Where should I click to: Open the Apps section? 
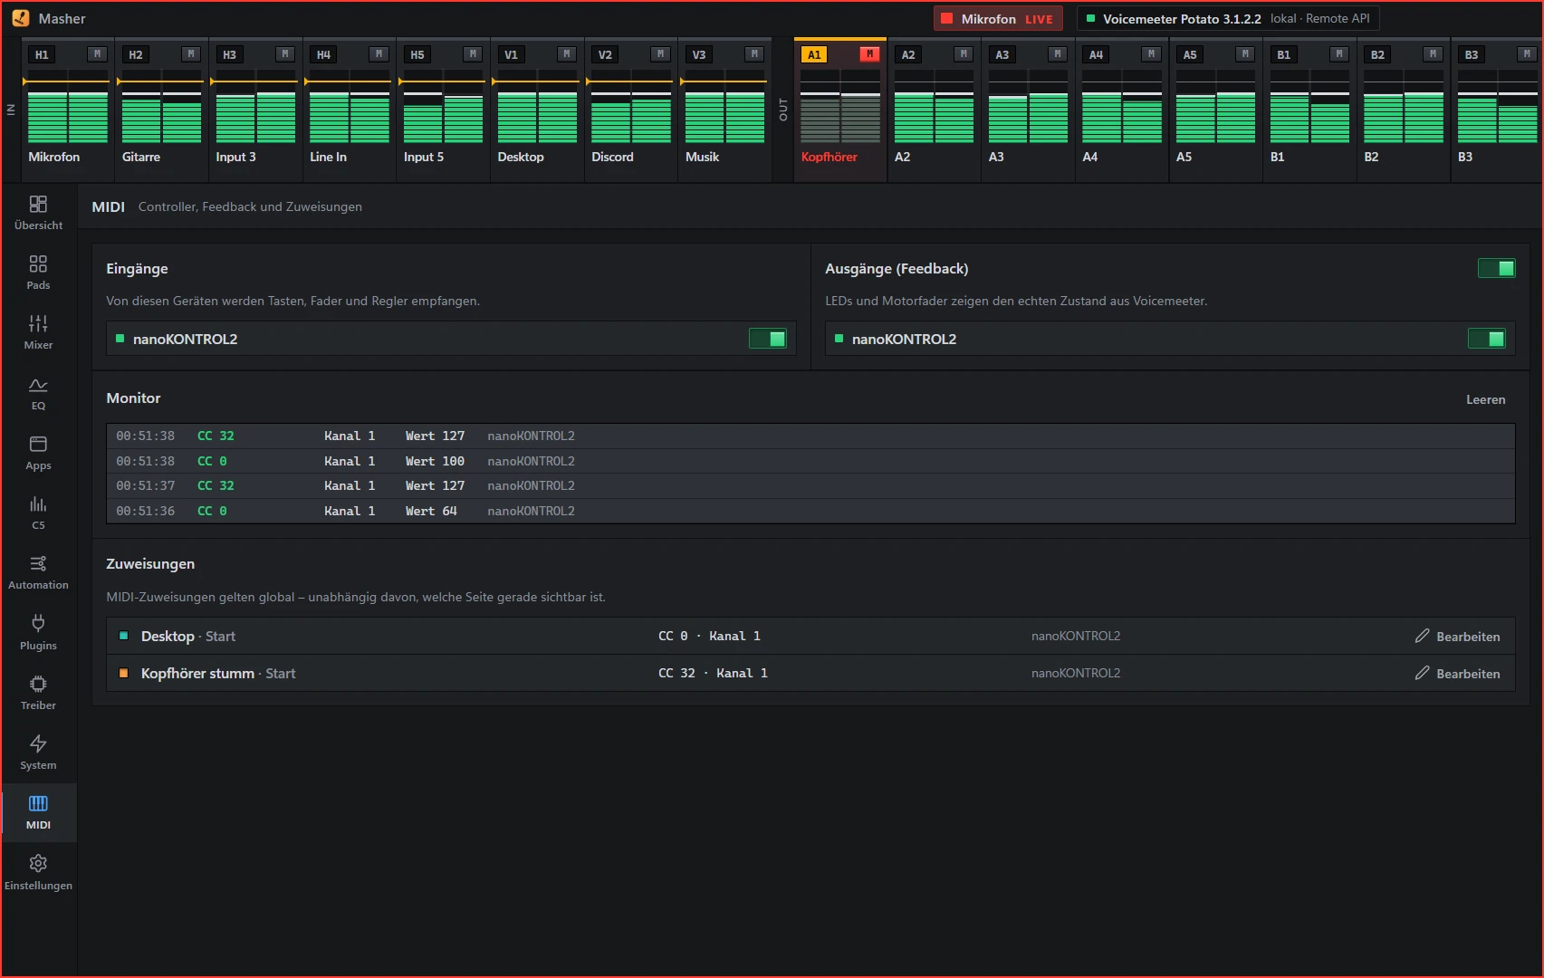point(38,453)
